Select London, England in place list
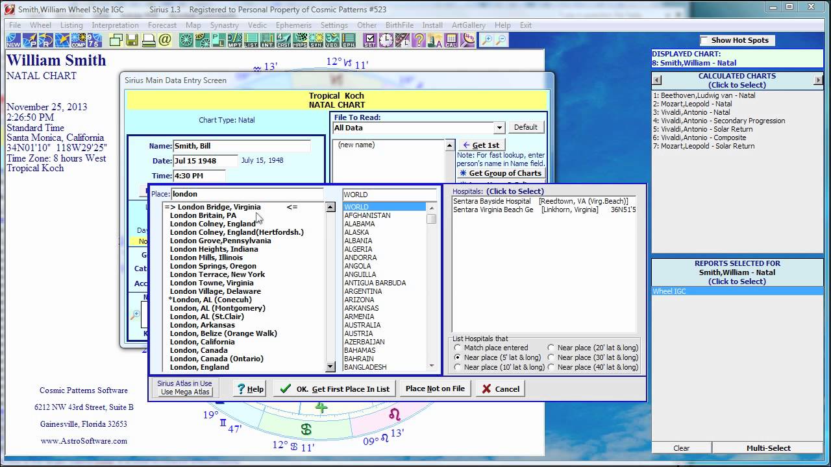The height and width of the screenshot is (467, 831). [199, 367]
